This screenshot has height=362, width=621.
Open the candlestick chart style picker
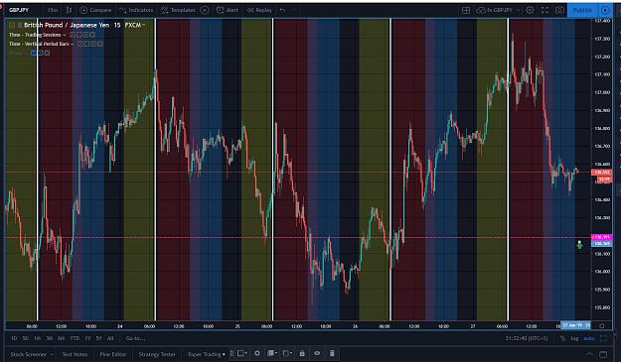[x=69, y=10]
